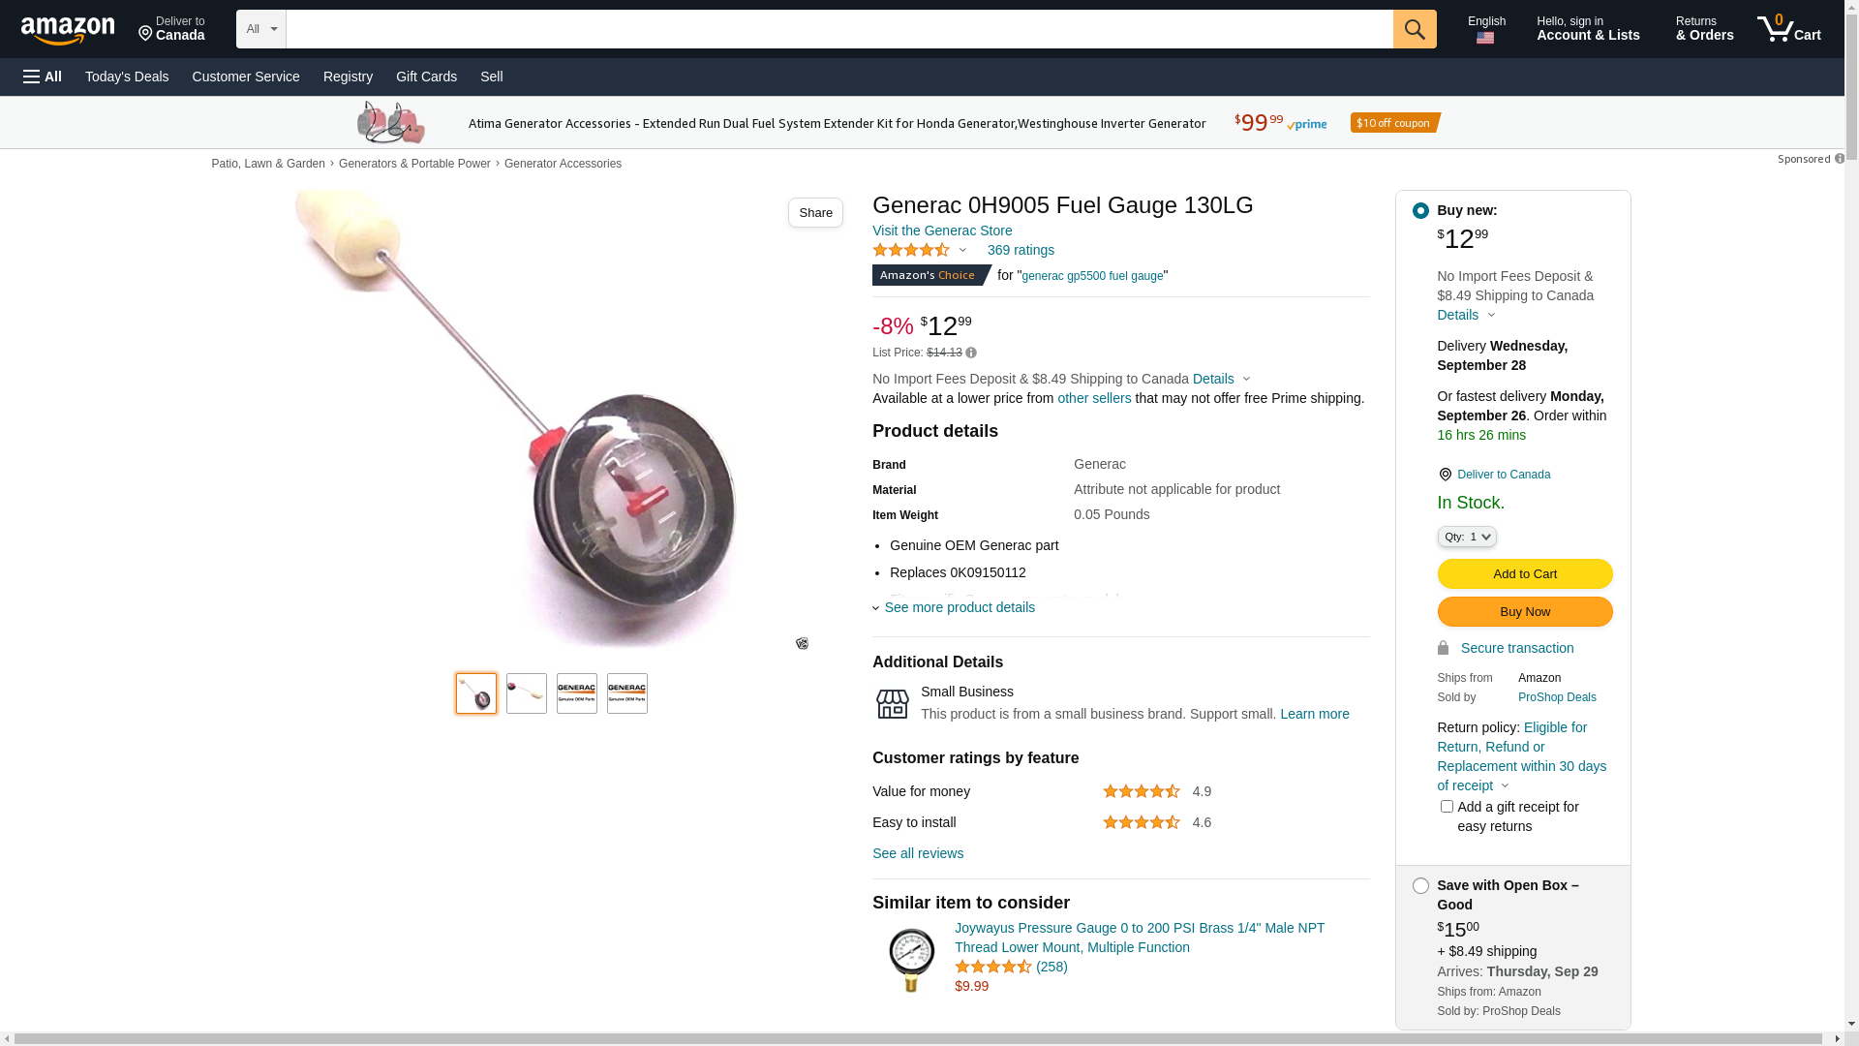Open Today's Deals in navigation bar
The width and height of the screenshot is (1859, 1046).
[127, 77]
